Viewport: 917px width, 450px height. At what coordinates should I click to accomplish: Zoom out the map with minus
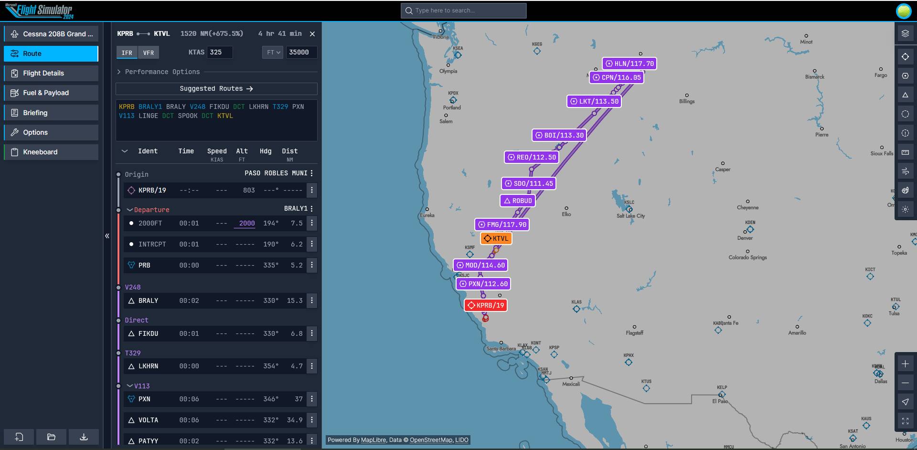pos(905,383)
